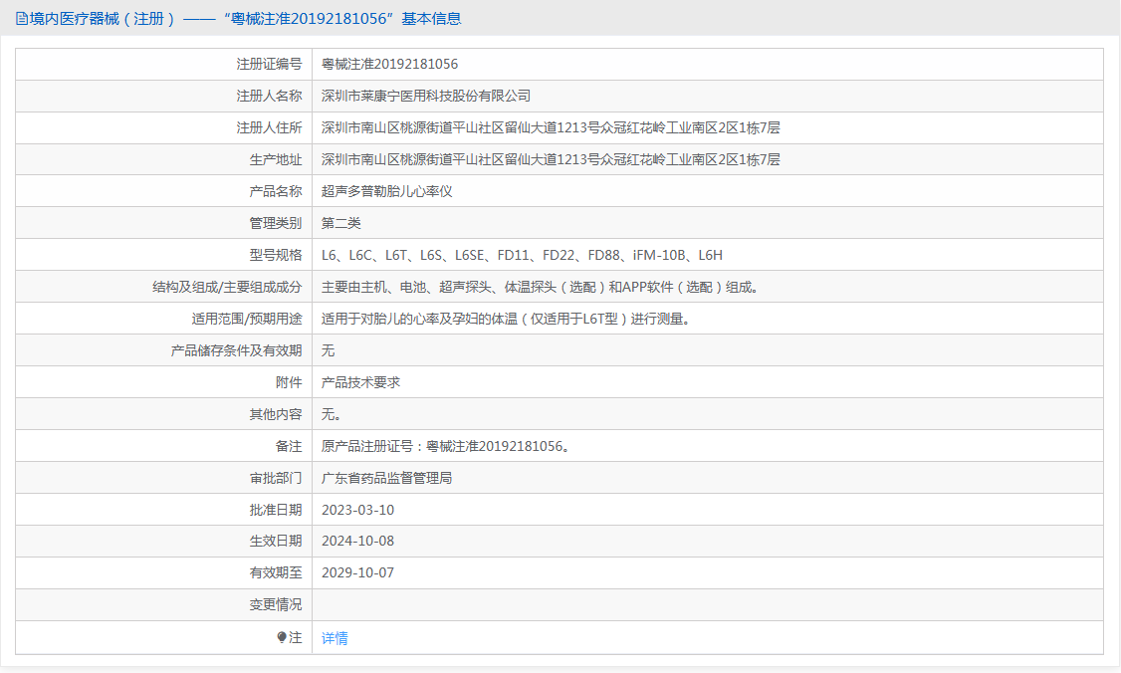Screen dimensions: 1121x673
Task: Click the 产品名称 label
Action: (x=275, y=192)
